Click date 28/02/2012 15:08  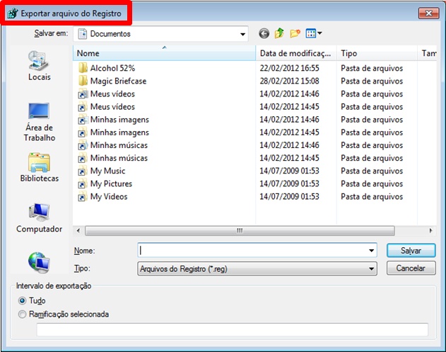290,81
